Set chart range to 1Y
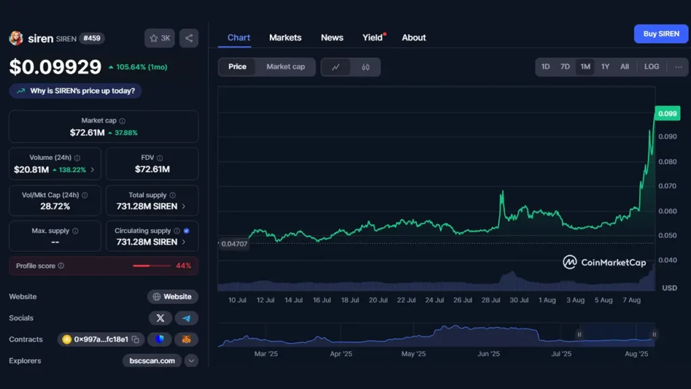This screenshot has height=389, width=691. coord(605,67)
